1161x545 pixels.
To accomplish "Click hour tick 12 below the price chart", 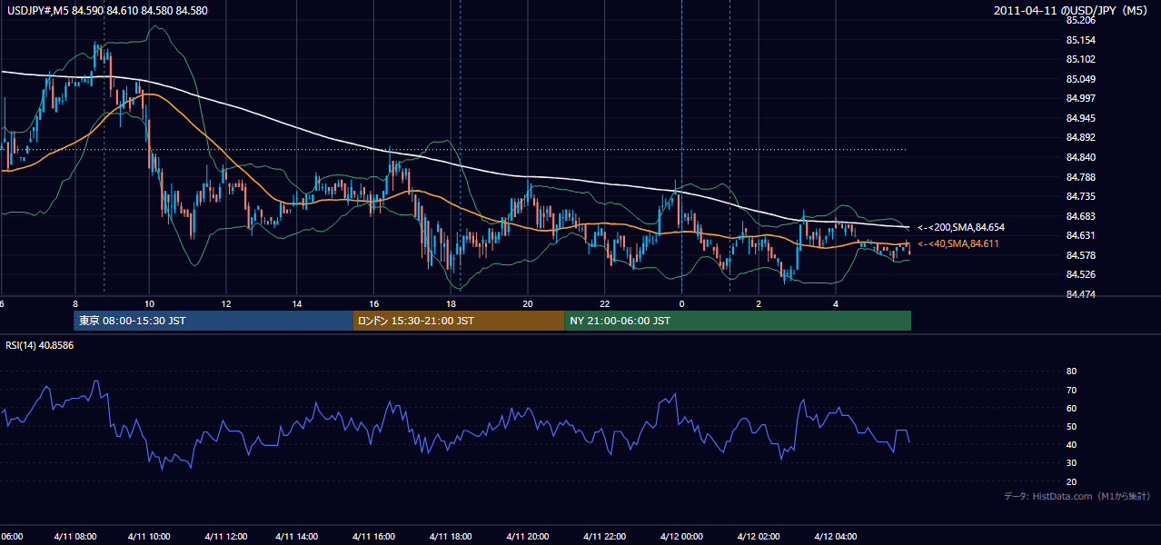I will point(225,303).
